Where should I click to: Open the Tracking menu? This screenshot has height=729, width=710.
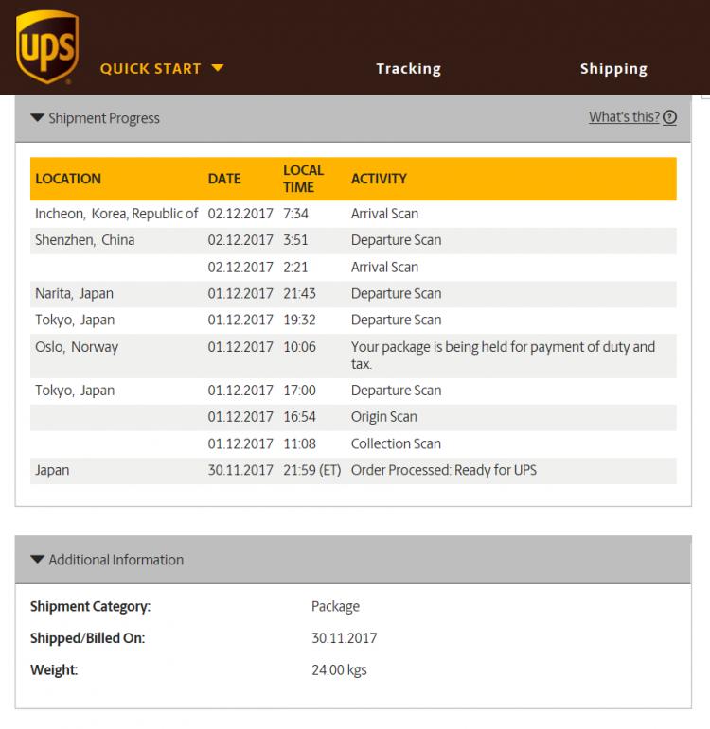[x=408, y=68]
